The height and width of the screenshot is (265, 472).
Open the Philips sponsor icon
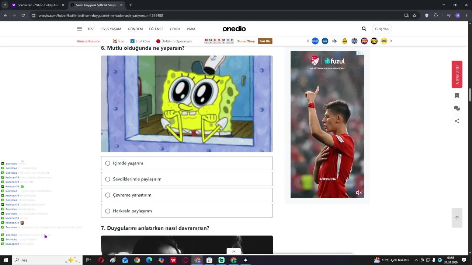coord(315,41)
